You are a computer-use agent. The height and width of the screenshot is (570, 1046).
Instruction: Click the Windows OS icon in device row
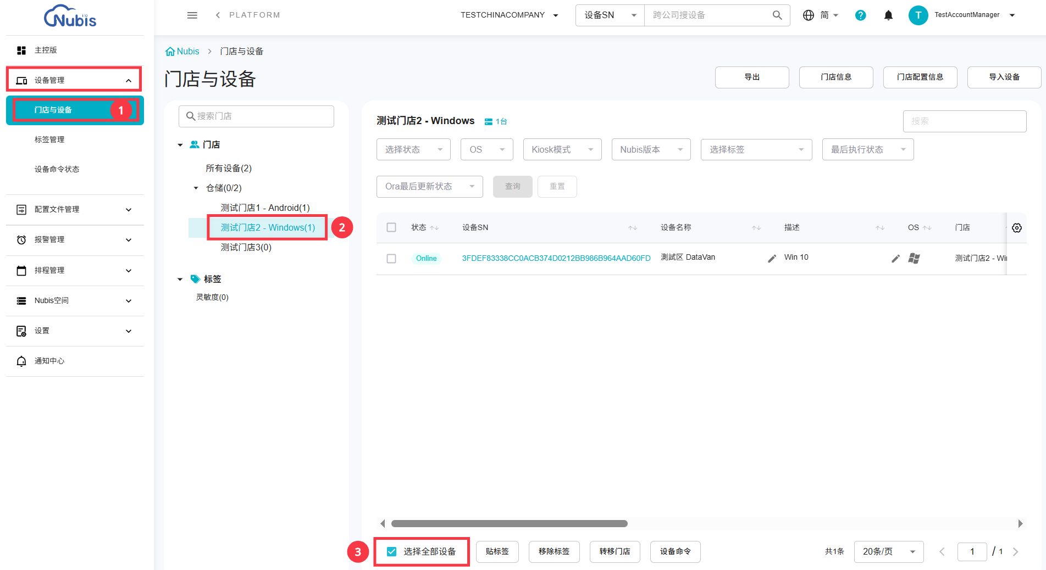pyautogui.click(x=914, y=258)
